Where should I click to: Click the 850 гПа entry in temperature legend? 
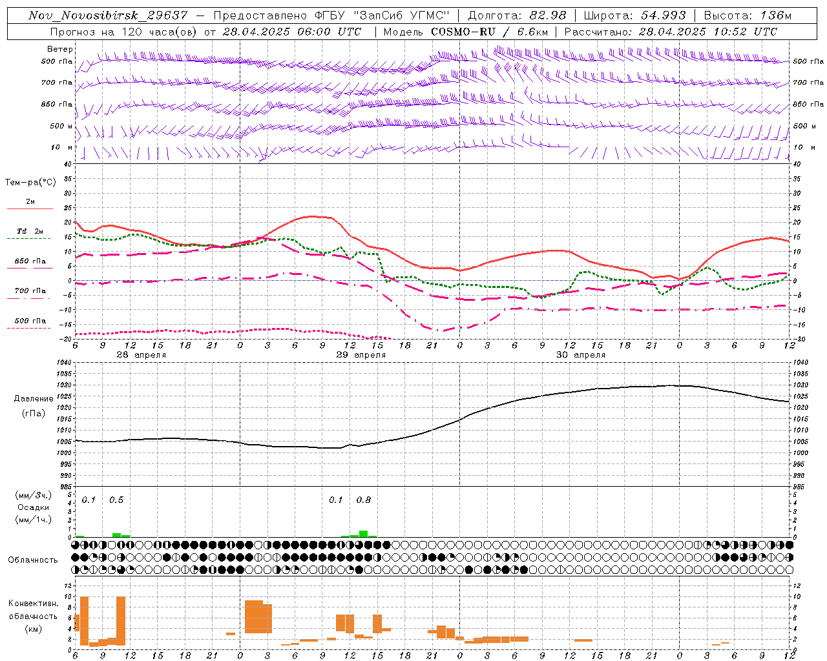pos(30,261)
